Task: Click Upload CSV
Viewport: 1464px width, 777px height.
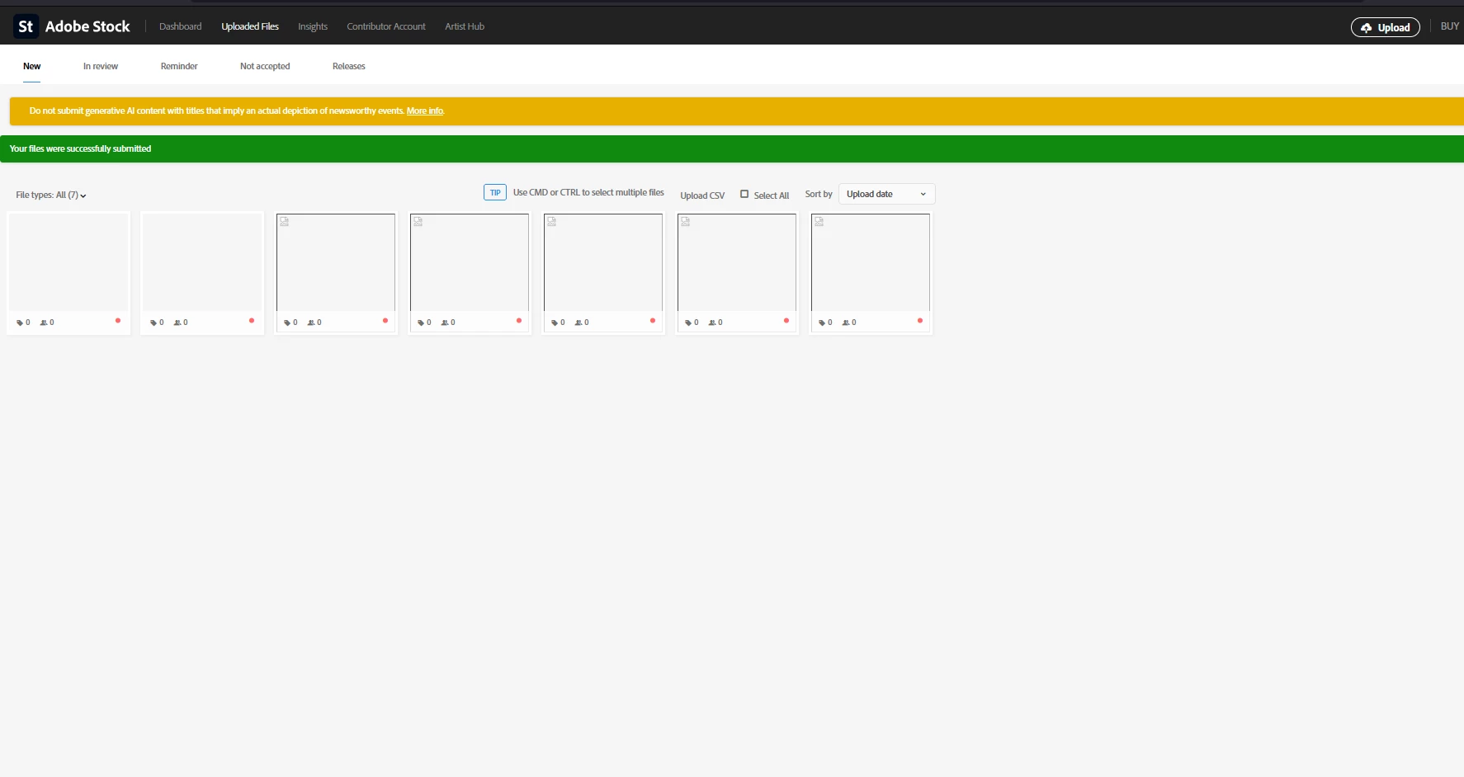Action: [702, 195]
